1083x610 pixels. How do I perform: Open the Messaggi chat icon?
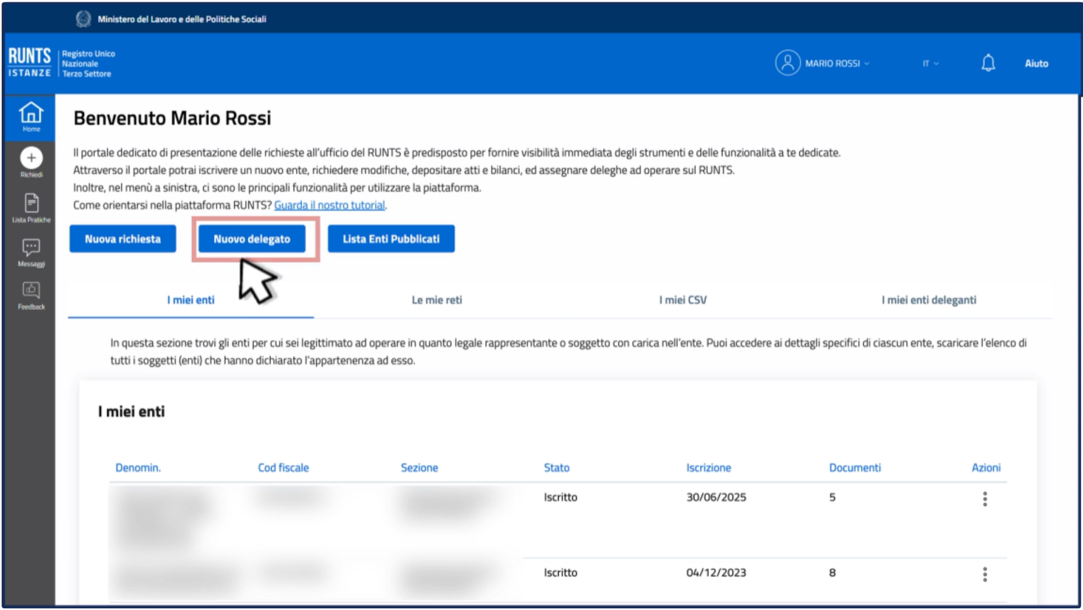[x=31, y=248]
